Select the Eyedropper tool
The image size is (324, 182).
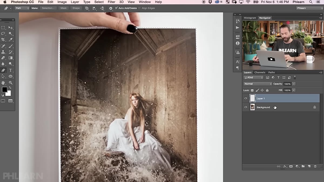tap(11, 40)
